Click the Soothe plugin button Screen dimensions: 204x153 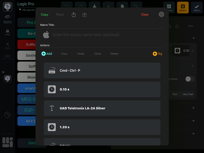[27, 55]
